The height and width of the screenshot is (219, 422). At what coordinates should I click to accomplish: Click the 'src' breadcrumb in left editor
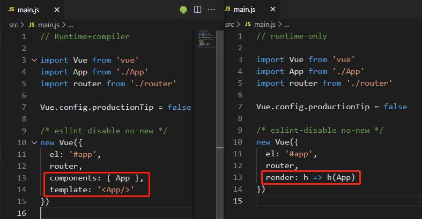tap(13, 25)
